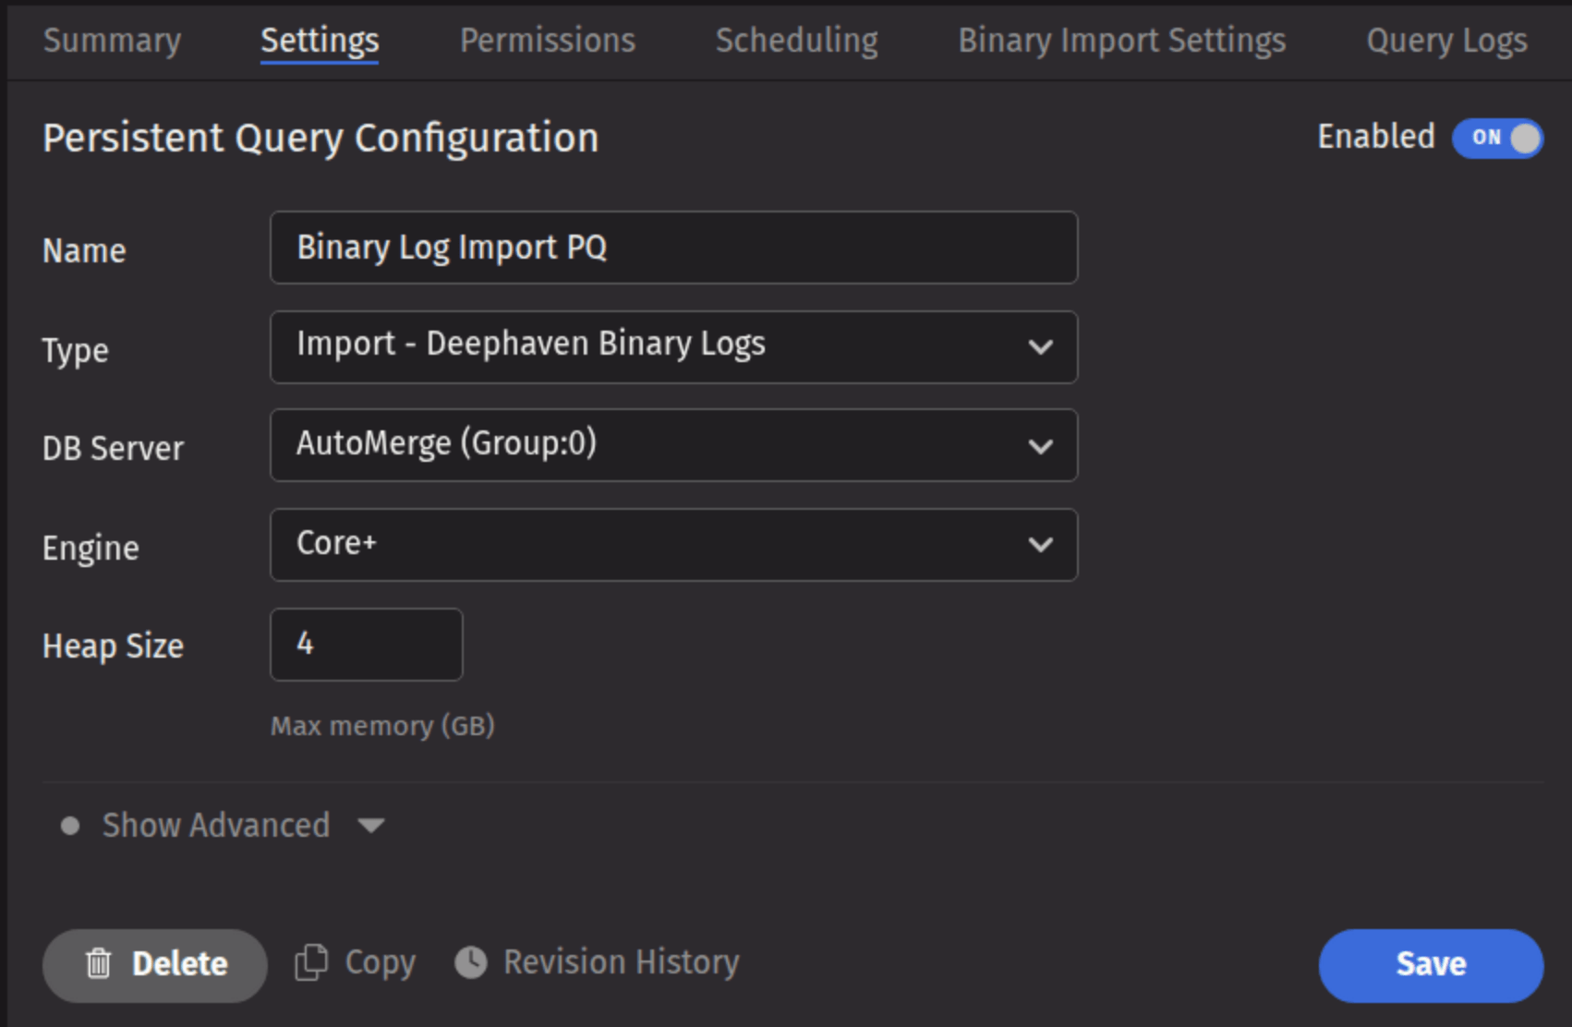
Task: Open the DB Server dropdown
Action: (673, 445)
